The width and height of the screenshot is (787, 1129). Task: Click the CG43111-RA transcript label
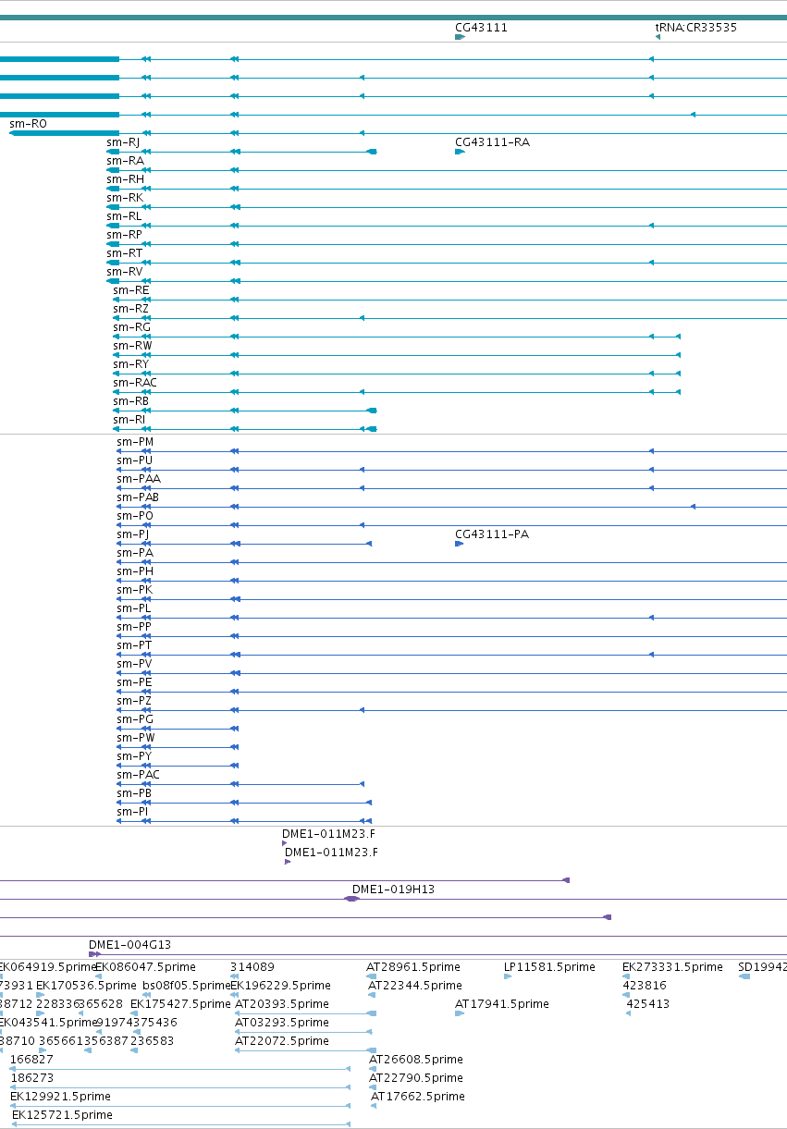click(x=492, y=142)
